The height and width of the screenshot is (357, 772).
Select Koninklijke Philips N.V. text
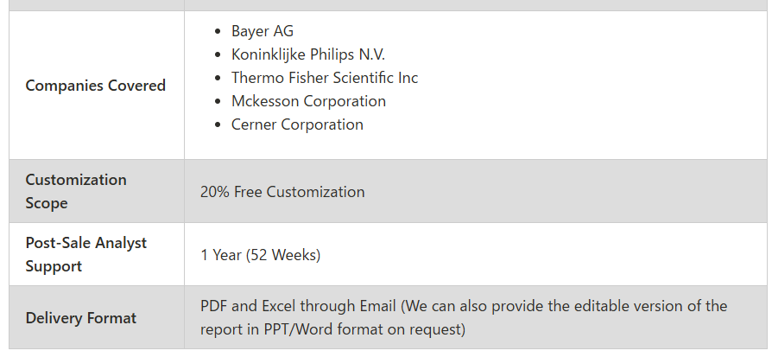(x=308, y=54)
